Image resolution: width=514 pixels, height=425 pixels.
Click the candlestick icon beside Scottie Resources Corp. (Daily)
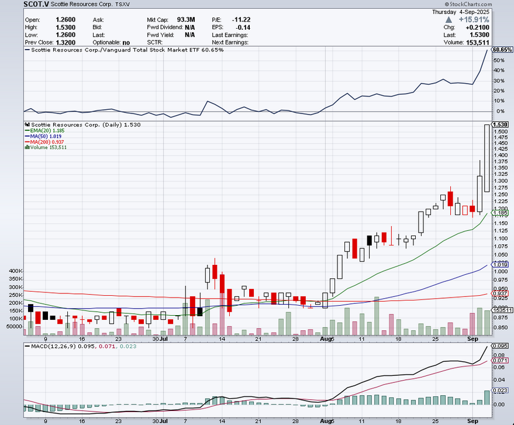coord(27,125)
